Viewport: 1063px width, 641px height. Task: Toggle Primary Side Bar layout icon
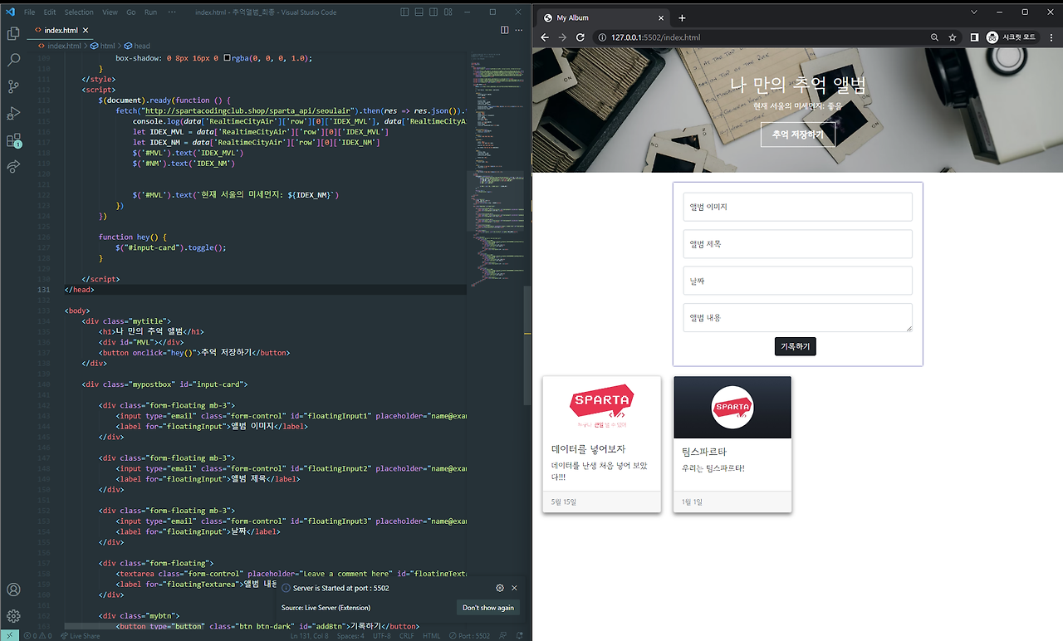(404, 12)
